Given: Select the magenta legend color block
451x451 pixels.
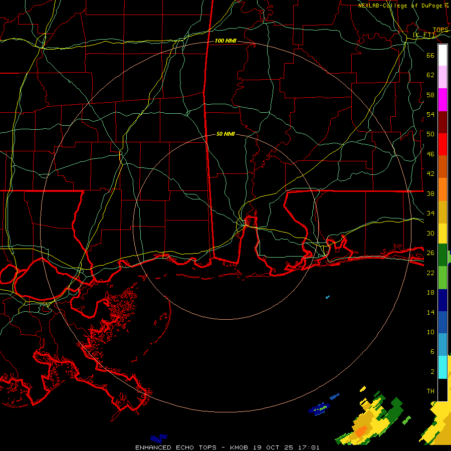Looking at the screenshot, I should point(442,100).
